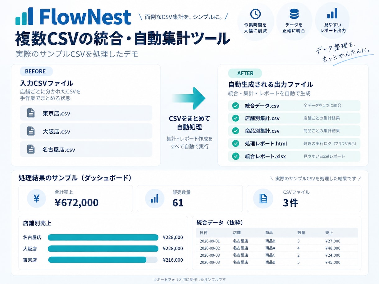The image size is (379, 284).
Task: Click the 大阪店 sales bar
Action: (103, 249)
